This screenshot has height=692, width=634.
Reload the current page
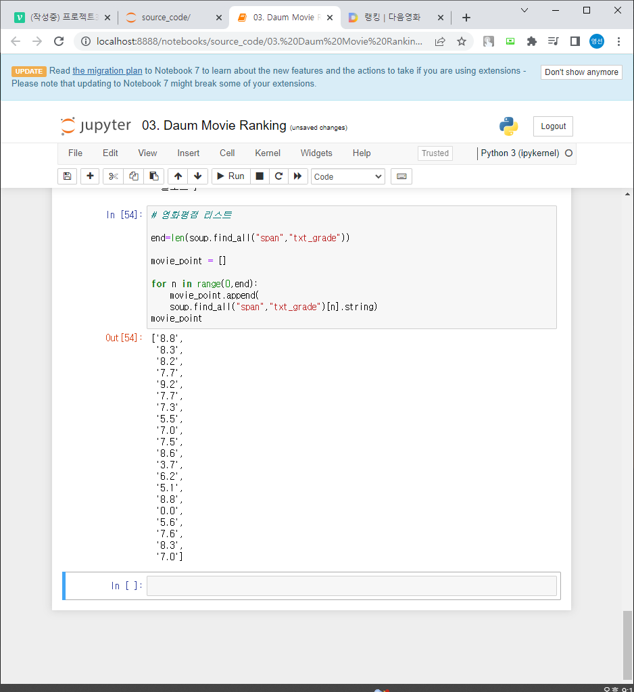(59, 41)
